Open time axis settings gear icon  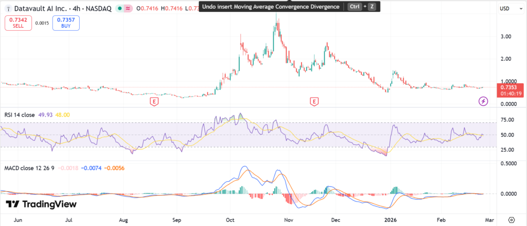pyautogui.click(x=511, y=219)
